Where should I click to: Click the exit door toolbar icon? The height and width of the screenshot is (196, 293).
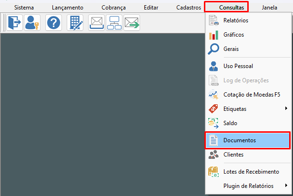click(14, 23)
